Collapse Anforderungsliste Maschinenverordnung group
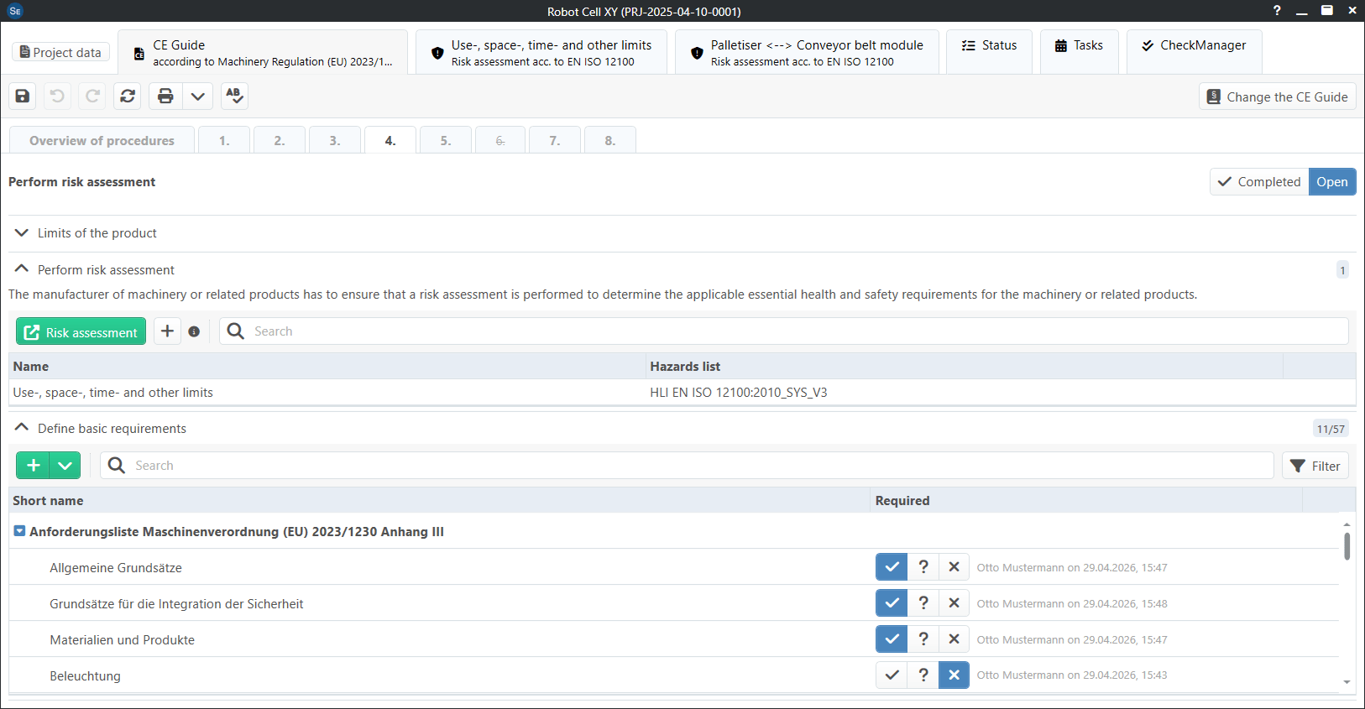1365x709 pixels. tap(19, 531)
